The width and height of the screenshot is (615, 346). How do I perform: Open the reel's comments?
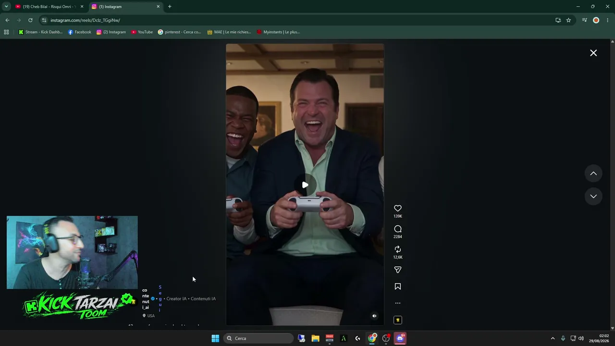(397, 229)
